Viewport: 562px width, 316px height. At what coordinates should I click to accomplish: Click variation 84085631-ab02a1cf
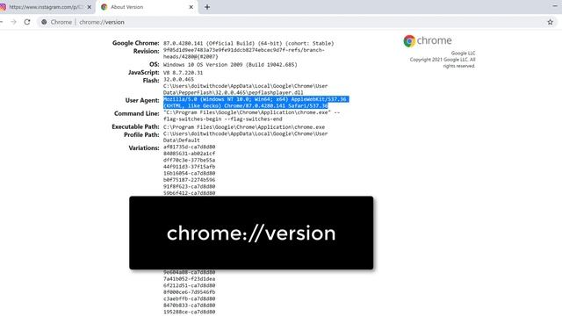point(190,154)
